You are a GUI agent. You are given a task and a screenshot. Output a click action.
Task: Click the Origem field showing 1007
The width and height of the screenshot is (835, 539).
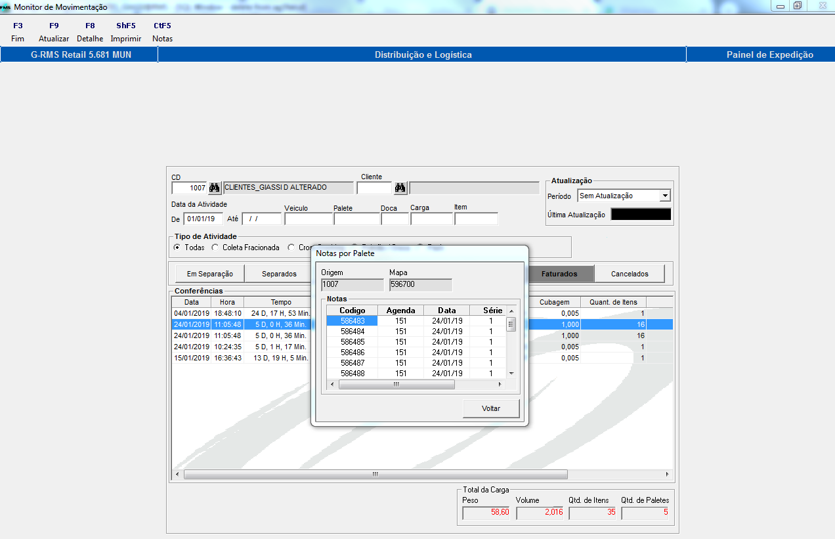point(353,285)
